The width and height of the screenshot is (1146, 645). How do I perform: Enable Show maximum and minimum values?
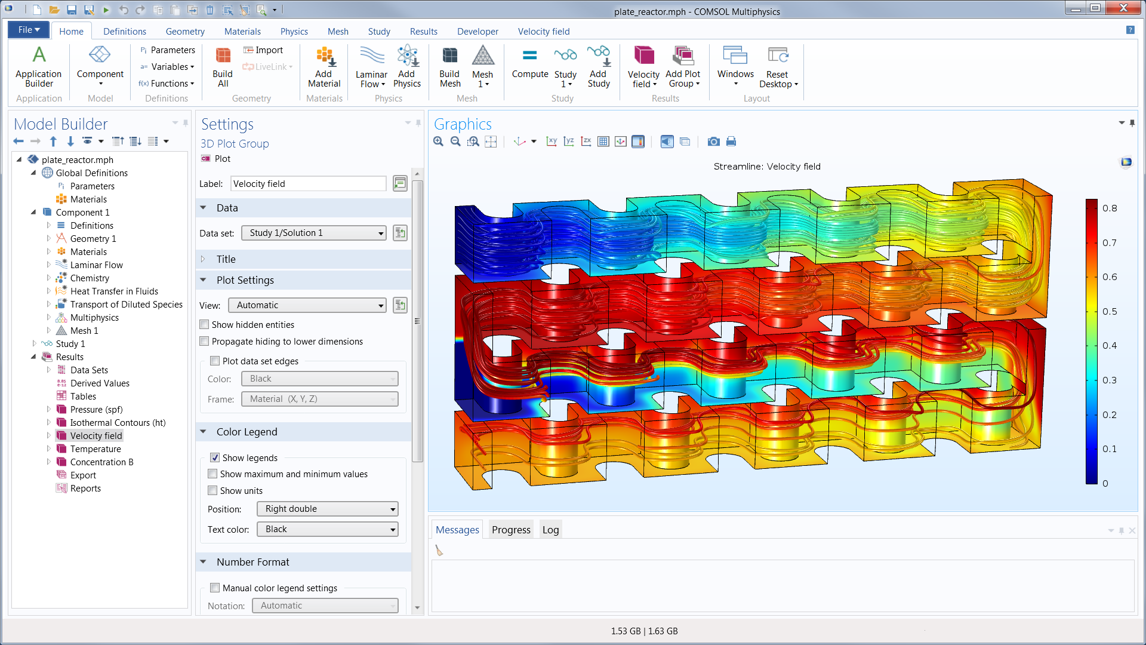(212, 474)
